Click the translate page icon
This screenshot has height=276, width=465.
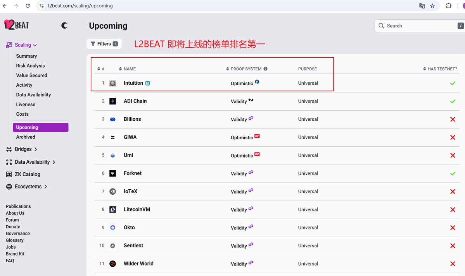(422, 6)
